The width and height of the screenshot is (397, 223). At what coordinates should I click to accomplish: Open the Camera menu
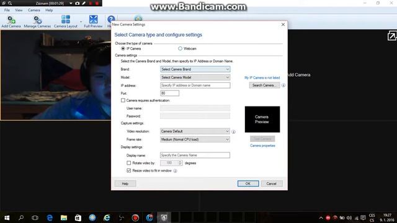point(34,10)
